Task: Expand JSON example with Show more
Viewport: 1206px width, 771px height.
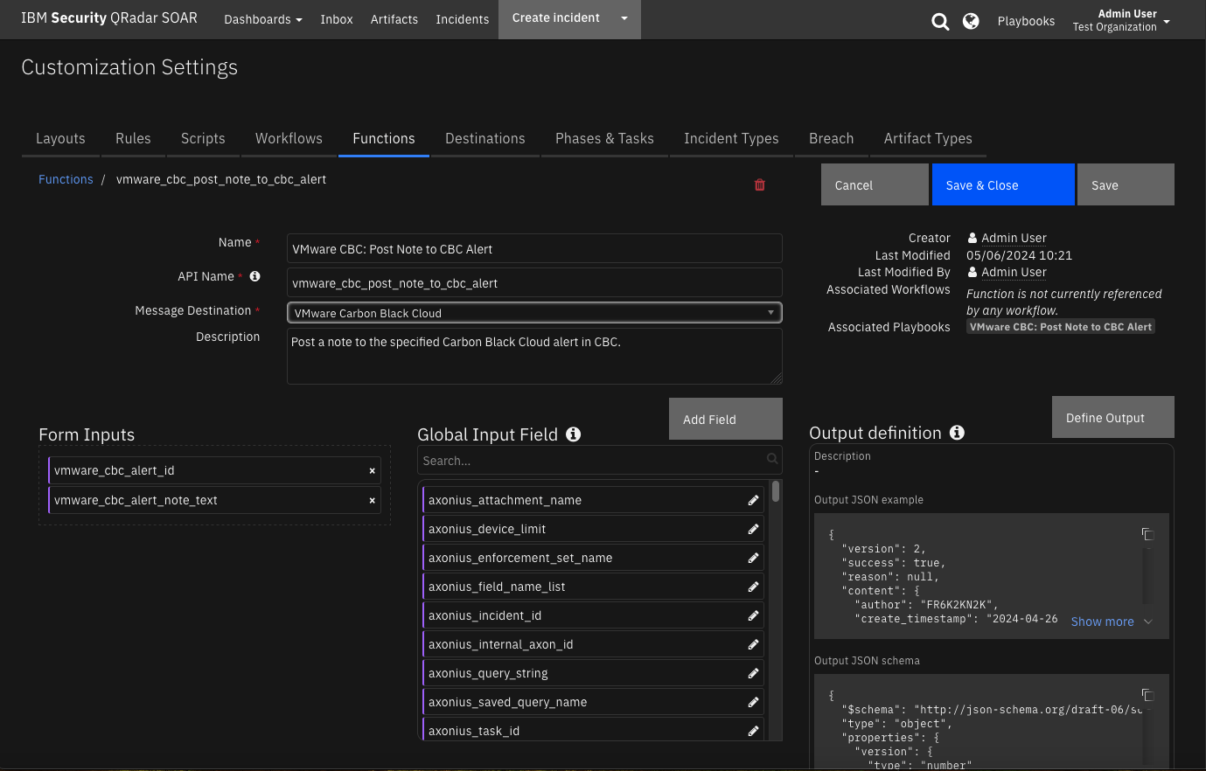Action: pyautogui.click(x=1112, y=622)
